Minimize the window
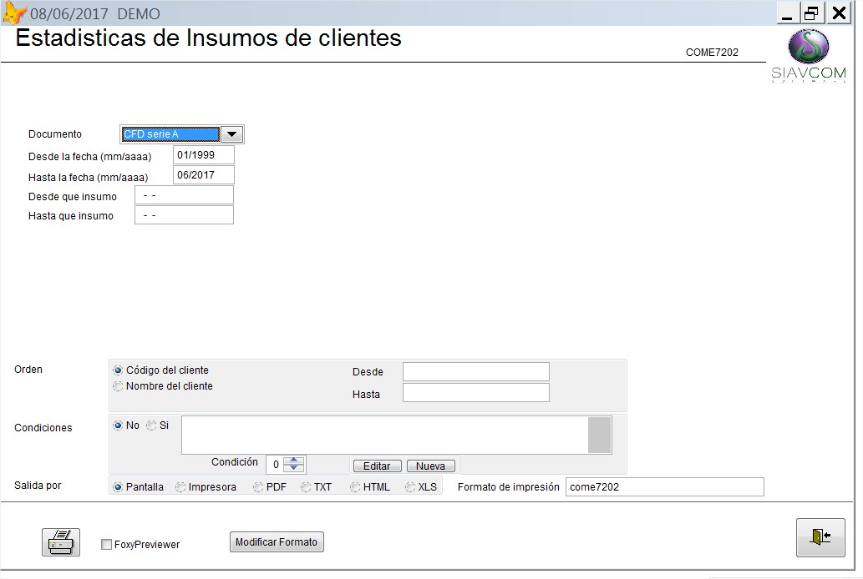This screenshot has width=863, height=579. point(788,13)
